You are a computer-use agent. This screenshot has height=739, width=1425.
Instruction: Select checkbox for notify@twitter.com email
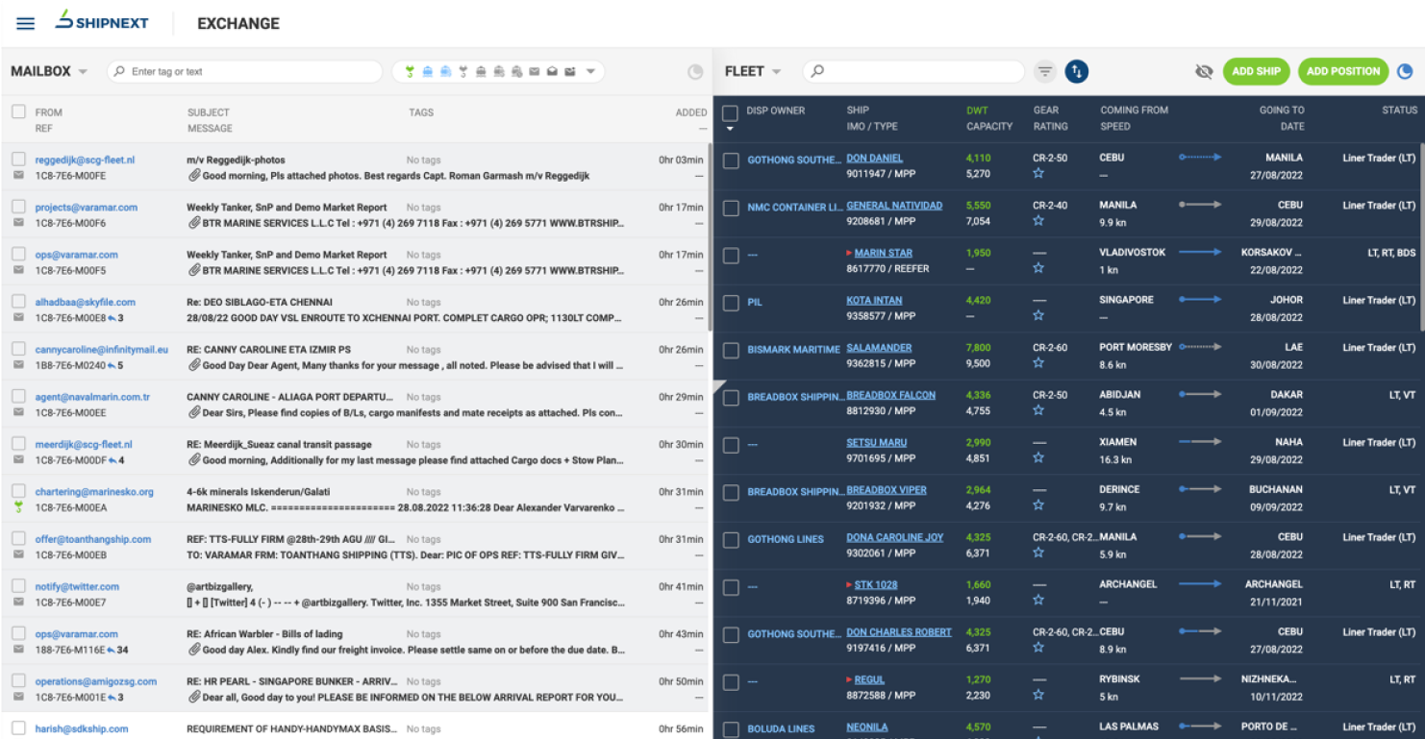coord(18,586)
